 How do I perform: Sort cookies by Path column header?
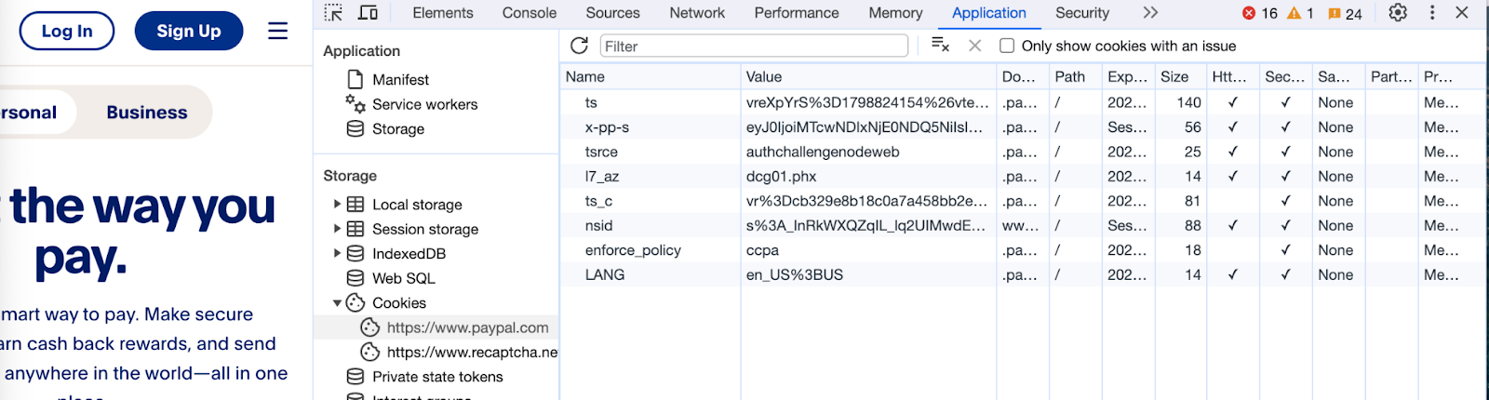(1075, 76)
